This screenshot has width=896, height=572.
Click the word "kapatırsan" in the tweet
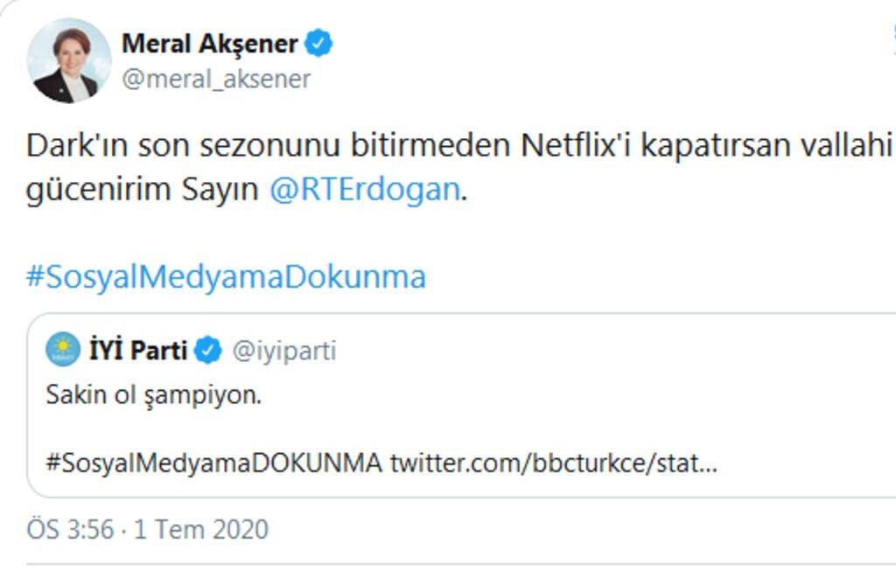[717, 145]
